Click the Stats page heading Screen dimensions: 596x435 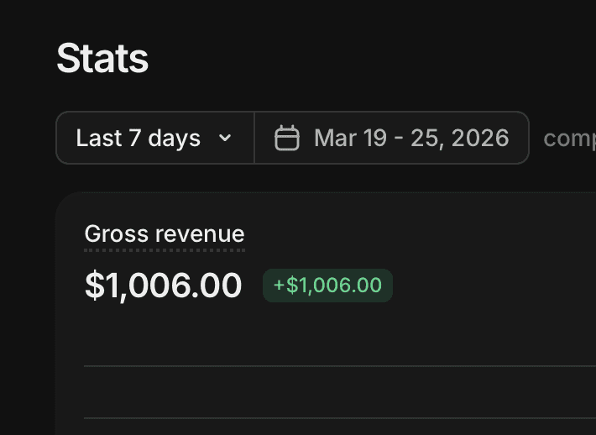click(x=102, y=59)
